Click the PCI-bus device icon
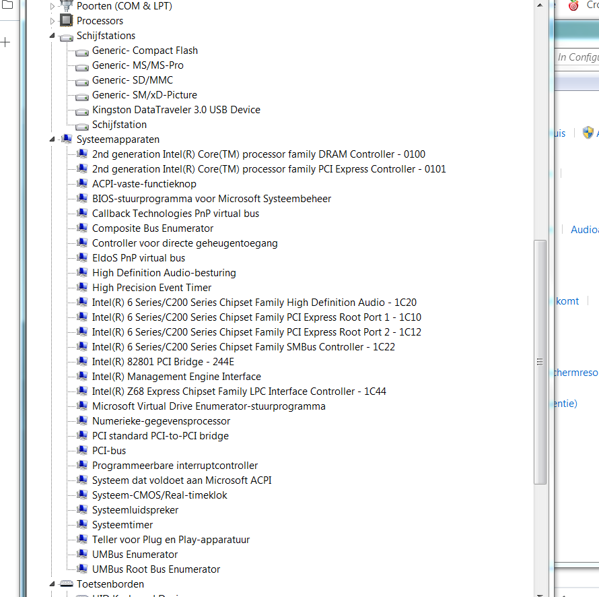 [x=82, y=451]
